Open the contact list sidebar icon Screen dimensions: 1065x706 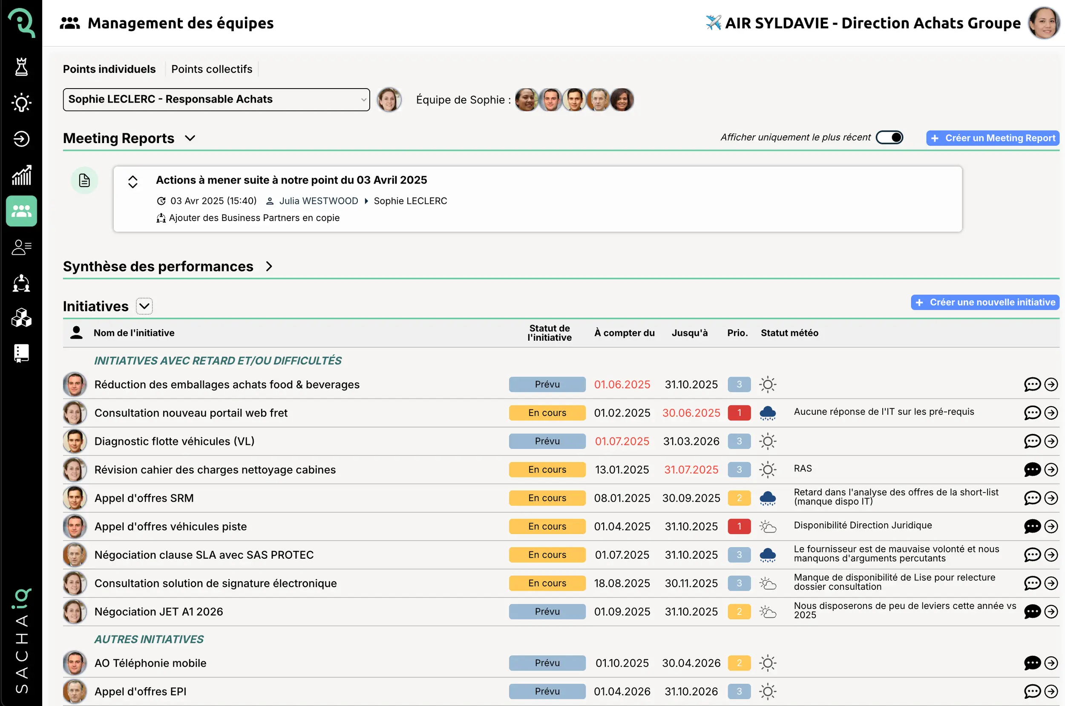click(21, 247)
